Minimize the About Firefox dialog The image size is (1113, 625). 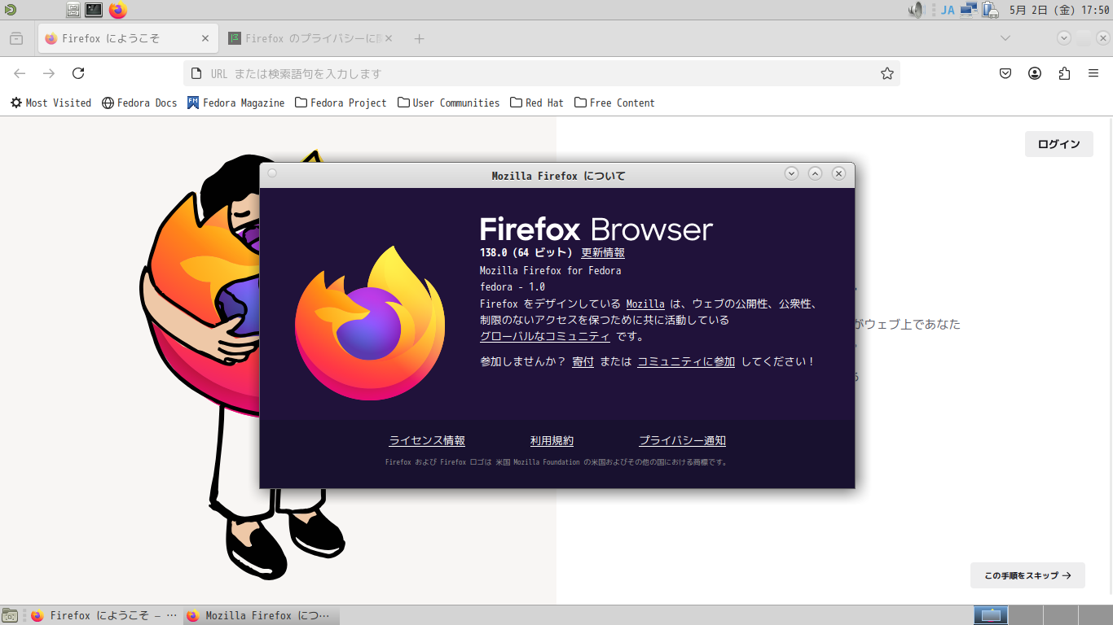791,173
